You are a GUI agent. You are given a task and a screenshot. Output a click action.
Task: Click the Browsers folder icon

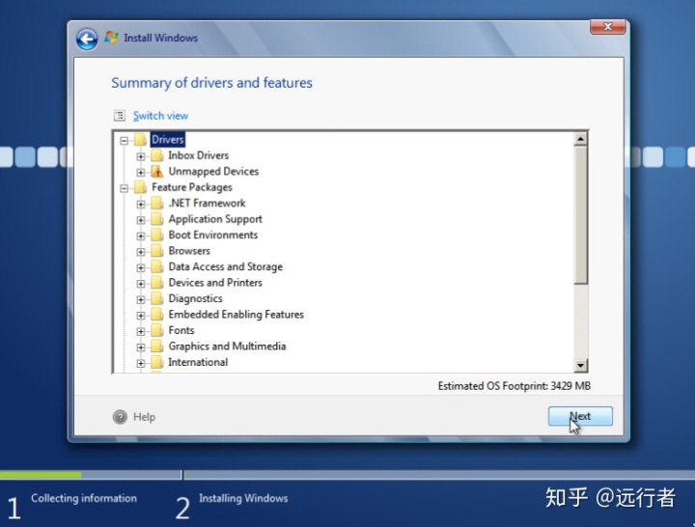pyautogui.click(x=157, y=251)
